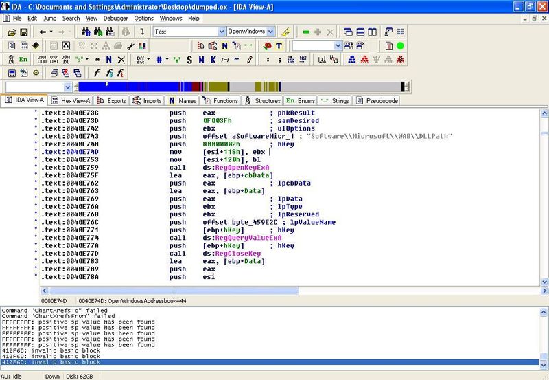Open the Debugger menu

pyautogui.click(x=115, y=19)
